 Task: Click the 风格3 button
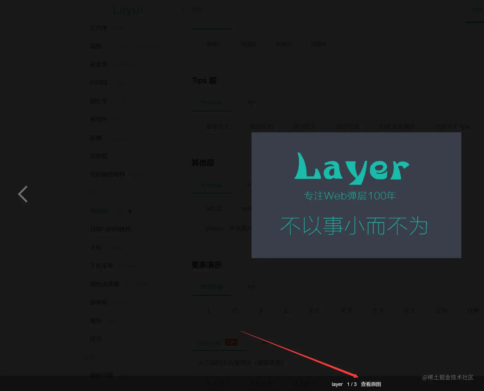[x=283, y=44]
